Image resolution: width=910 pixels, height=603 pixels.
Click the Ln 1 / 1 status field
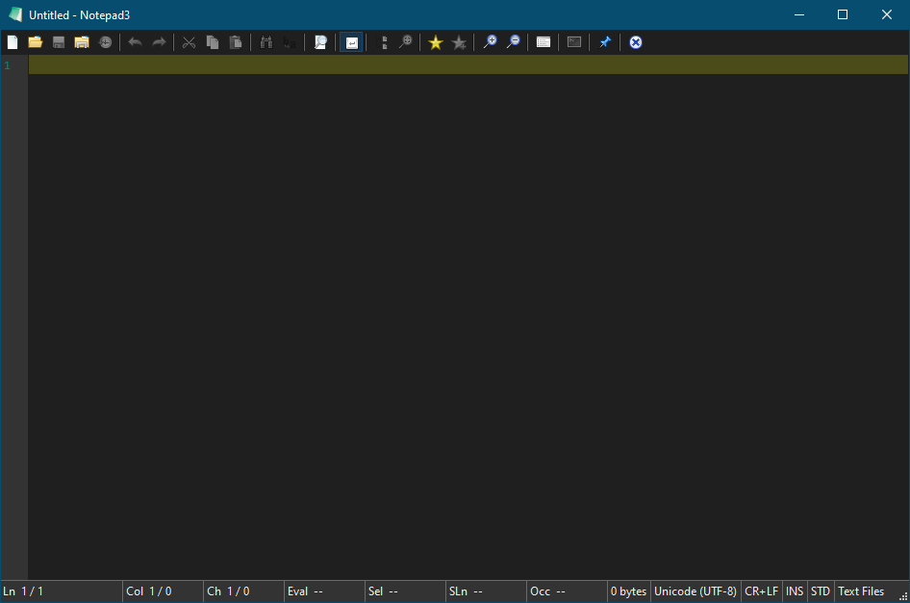point(62,591)
